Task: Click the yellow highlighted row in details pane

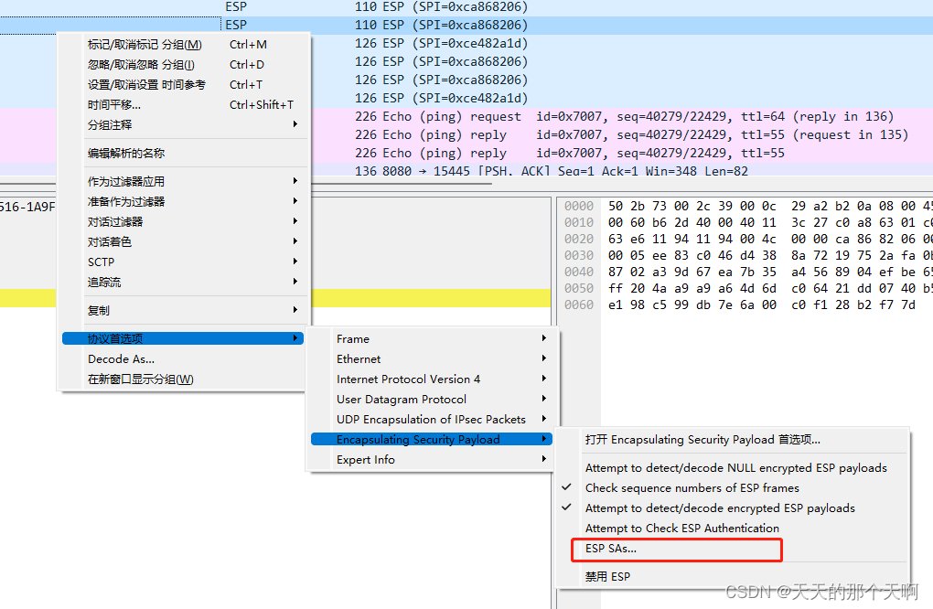Action: [430, 298]
